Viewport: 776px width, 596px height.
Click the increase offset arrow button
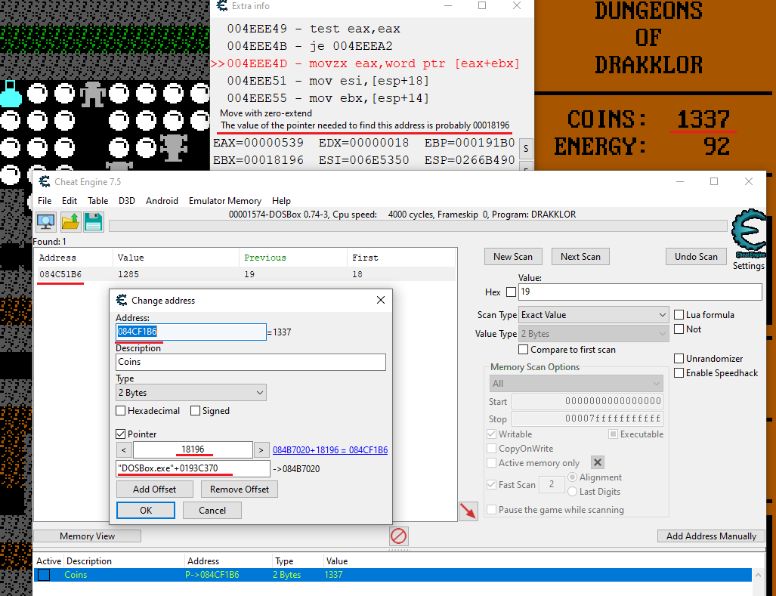coord(261,449)
